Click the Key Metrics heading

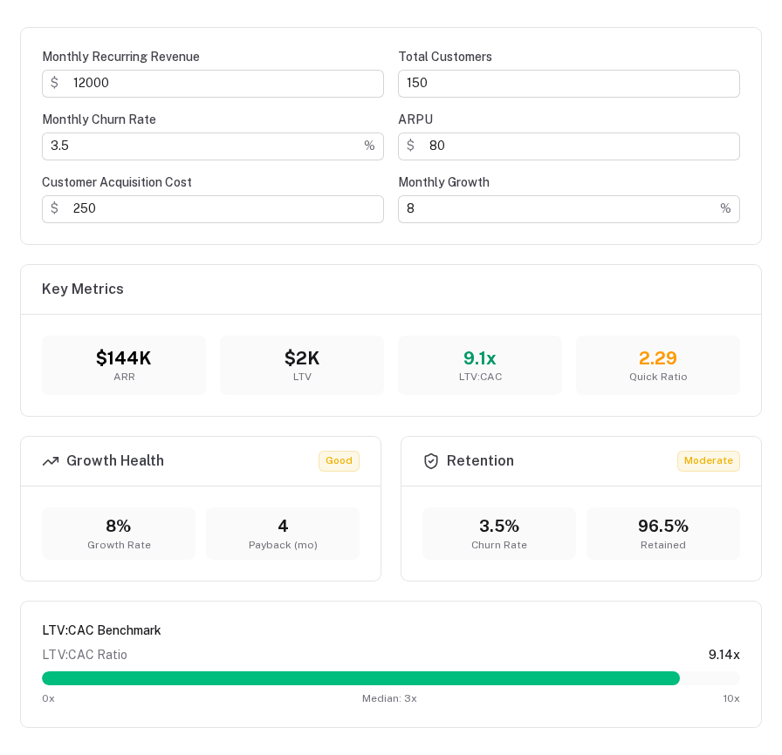coord(83,289)
